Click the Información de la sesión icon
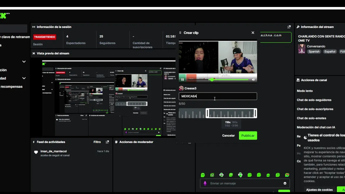This screenshot has width=345, height=194. pos(34,27)
